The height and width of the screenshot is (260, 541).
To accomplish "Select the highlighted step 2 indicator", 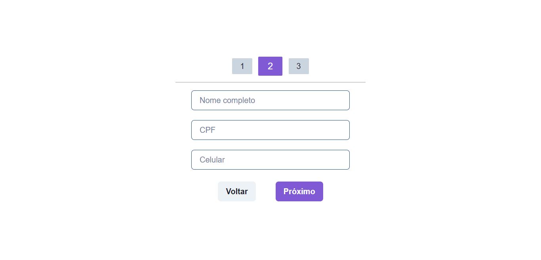I will coord(270,66).
